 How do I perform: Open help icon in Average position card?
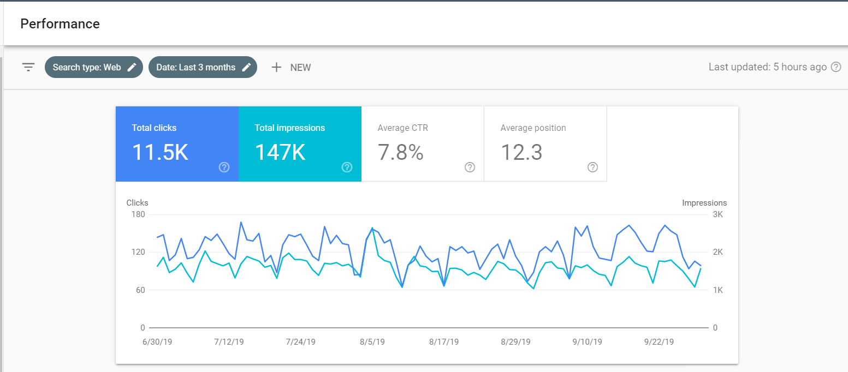pyautogui.click(x=592, y=167)
